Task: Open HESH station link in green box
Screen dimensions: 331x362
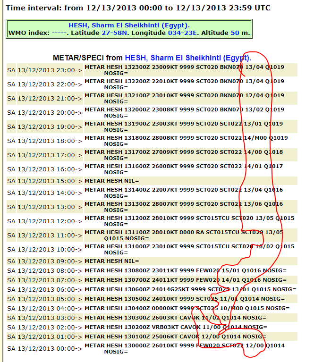Action: coord(129,25)
